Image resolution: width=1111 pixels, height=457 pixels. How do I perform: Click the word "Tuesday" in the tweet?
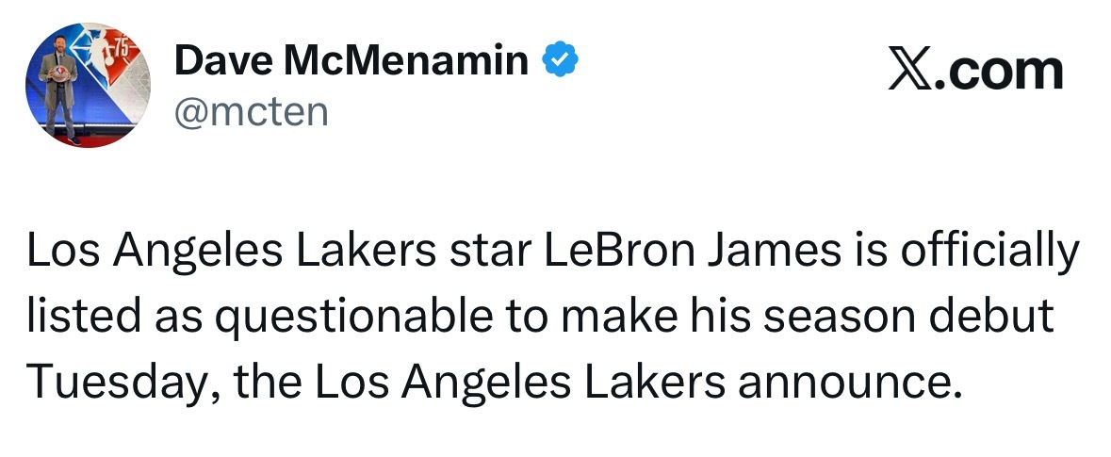[117, 382]
